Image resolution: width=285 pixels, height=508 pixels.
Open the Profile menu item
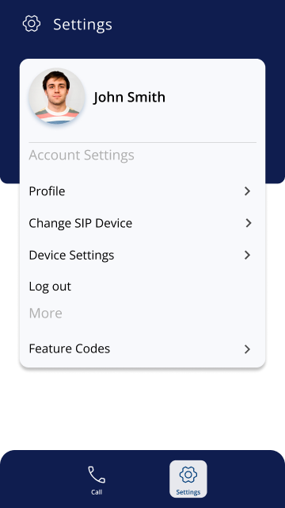pyautogui.click(x=142, y=191)
